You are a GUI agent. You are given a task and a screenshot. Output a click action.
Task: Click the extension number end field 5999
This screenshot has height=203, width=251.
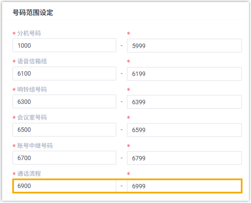(184, 46)
